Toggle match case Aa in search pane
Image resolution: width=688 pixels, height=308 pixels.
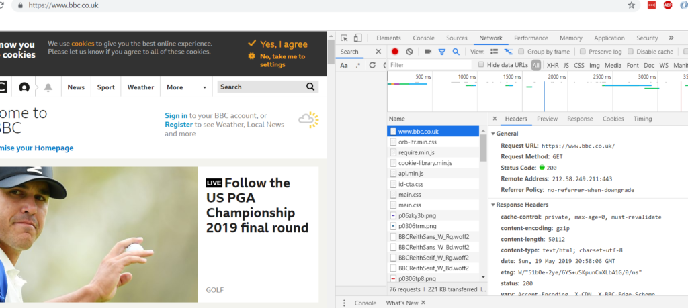tap(344, 65)
